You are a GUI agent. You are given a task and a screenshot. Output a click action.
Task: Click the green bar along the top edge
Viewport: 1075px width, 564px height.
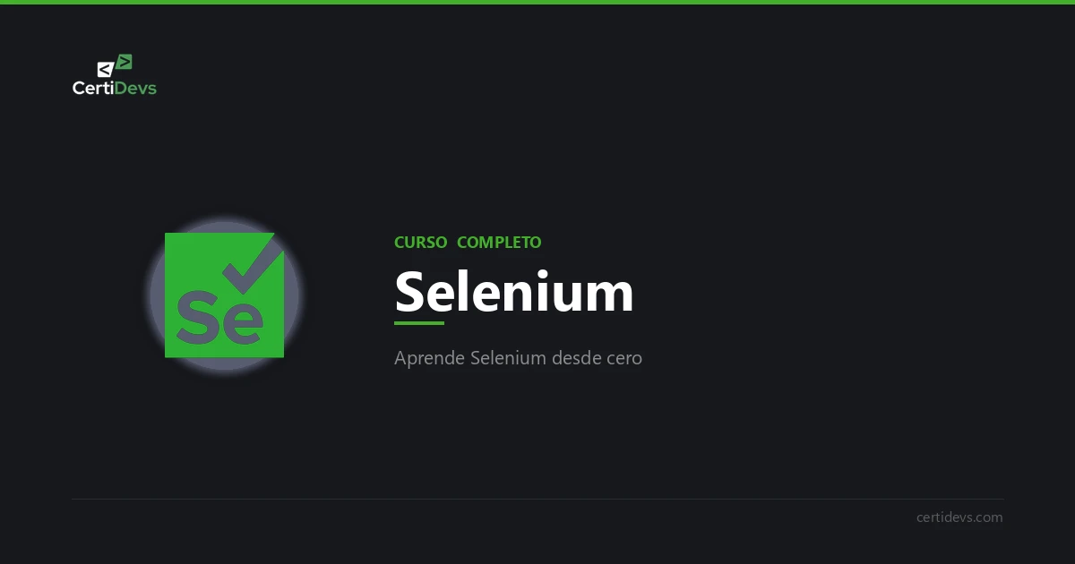[x=537, y=2]
